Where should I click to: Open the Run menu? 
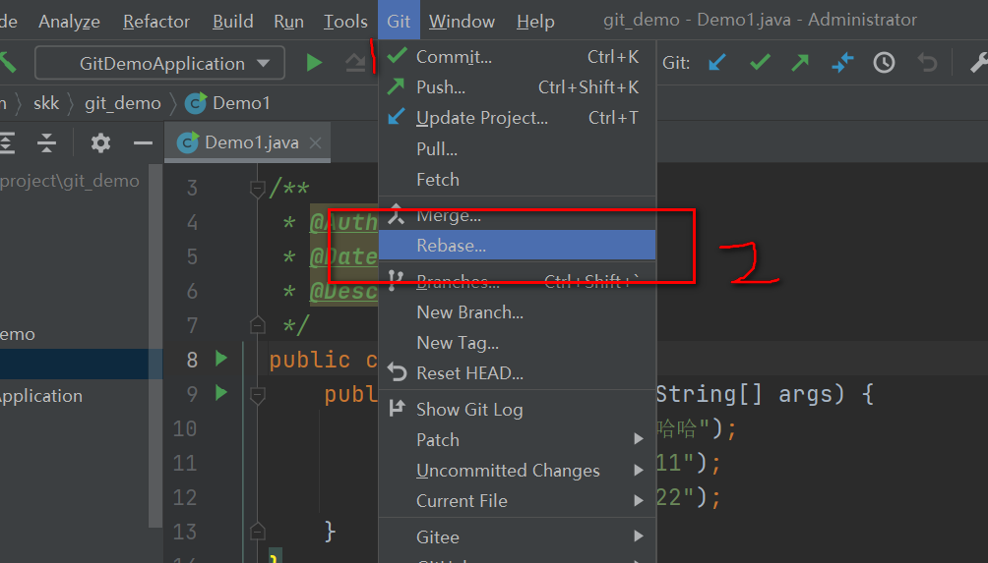point(288,21)
